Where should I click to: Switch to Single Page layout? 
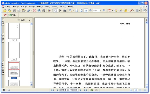[131, 90]
